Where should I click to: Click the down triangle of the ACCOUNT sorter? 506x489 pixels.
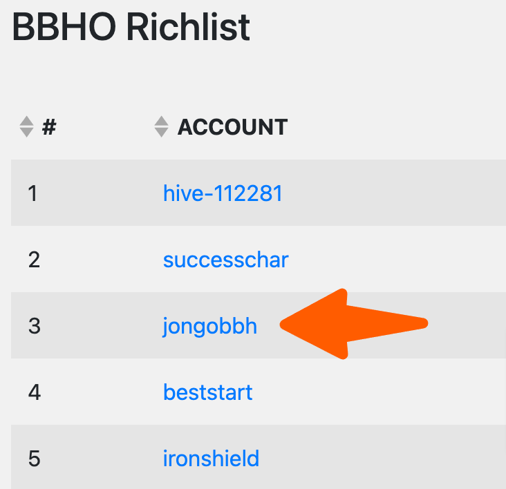(161, 133)
